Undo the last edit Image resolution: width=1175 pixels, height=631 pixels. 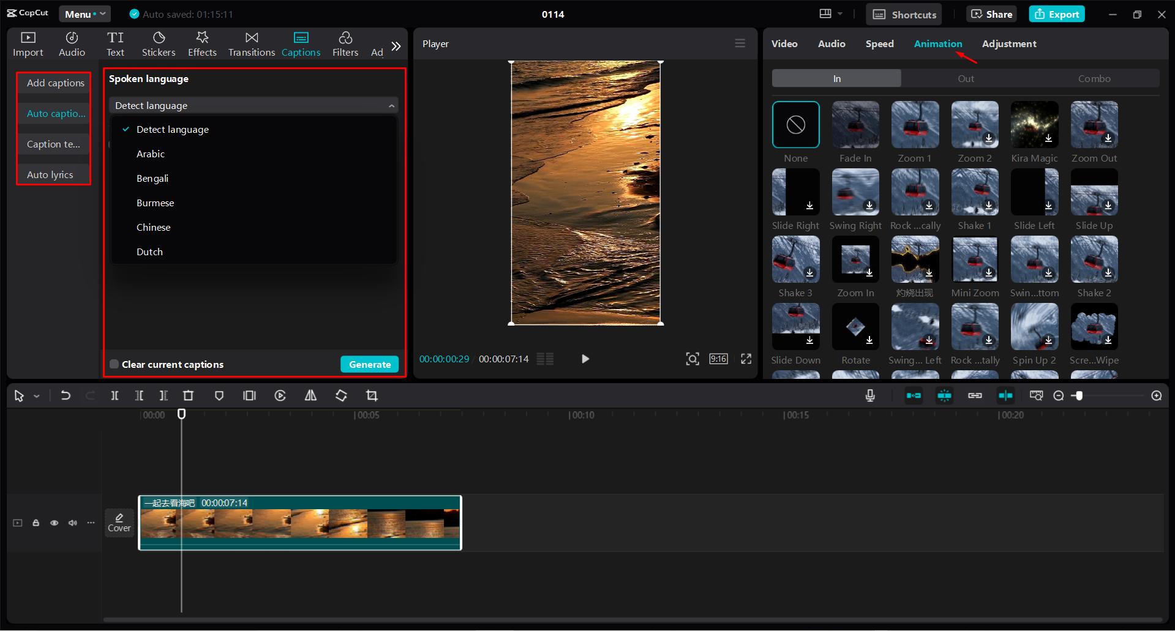(x=66, y=395)
